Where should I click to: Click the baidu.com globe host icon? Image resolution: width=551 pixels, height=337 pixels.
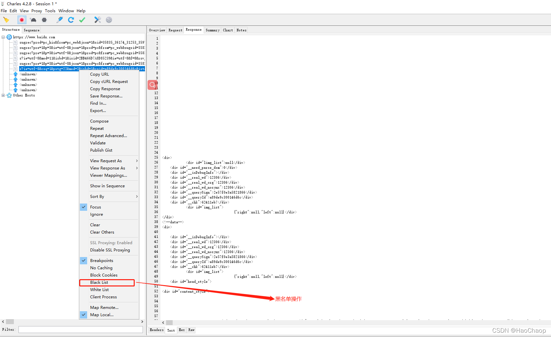tap(9, 37)
